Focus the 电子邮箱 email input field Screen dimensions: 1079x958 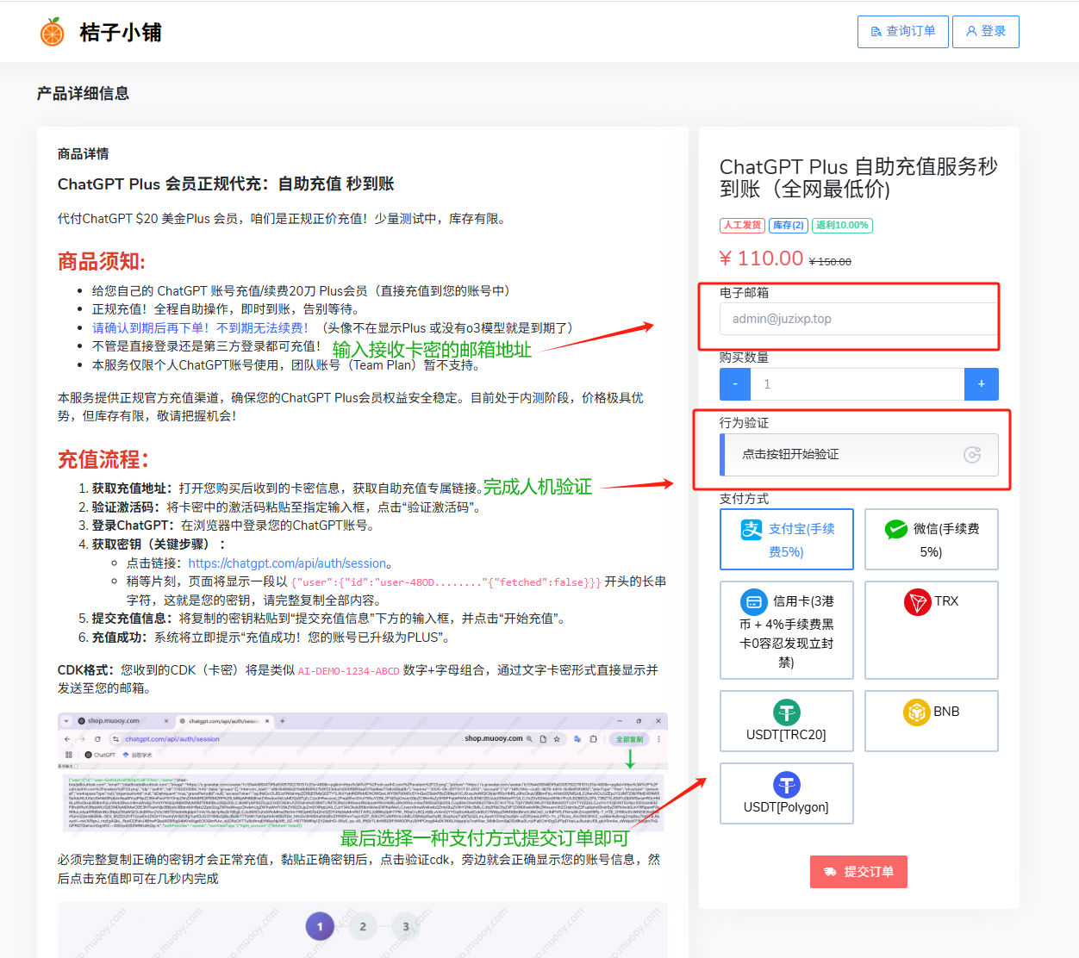pos(858,319)
